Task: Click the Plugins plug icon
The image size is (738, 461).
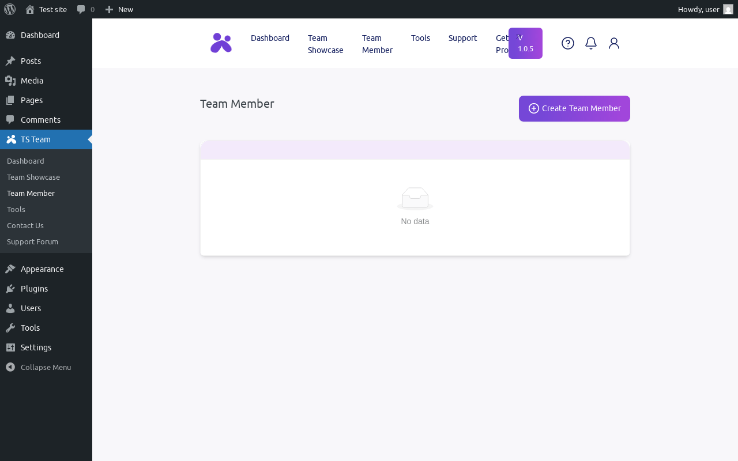Action: tap(10, 289)
